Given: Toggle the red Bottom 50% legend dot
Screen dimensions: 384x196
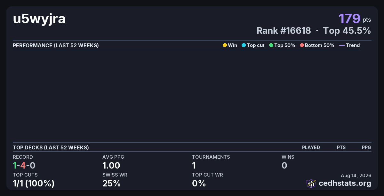Looking at the screenshot, I should point(302,45).
